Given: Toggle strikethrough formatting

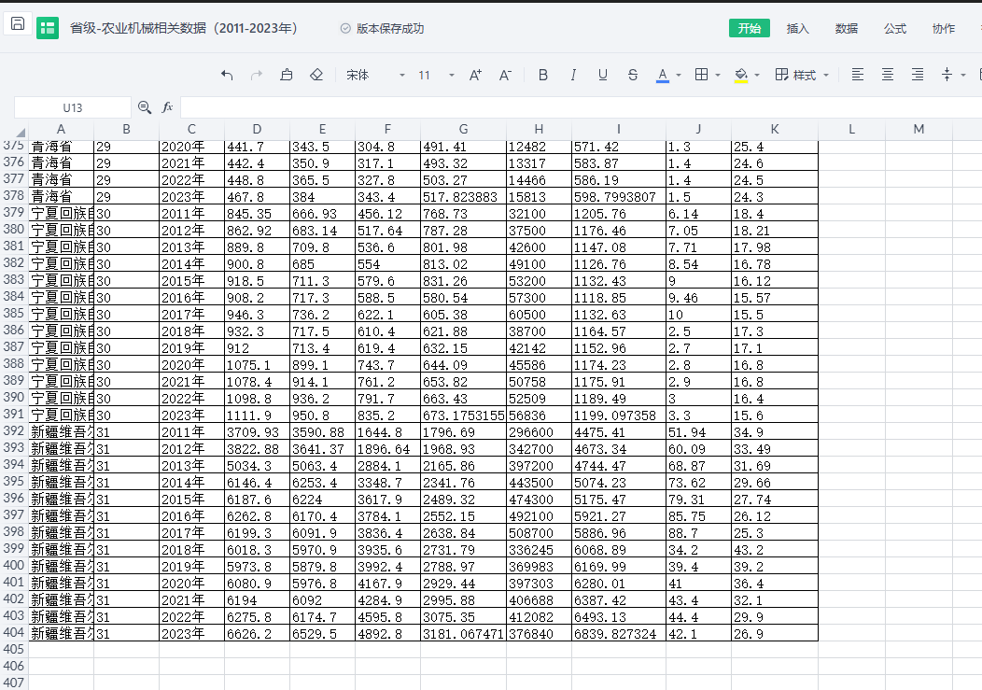Looking at the screenshot, I should pyautogui.click(x=633, y=76).
